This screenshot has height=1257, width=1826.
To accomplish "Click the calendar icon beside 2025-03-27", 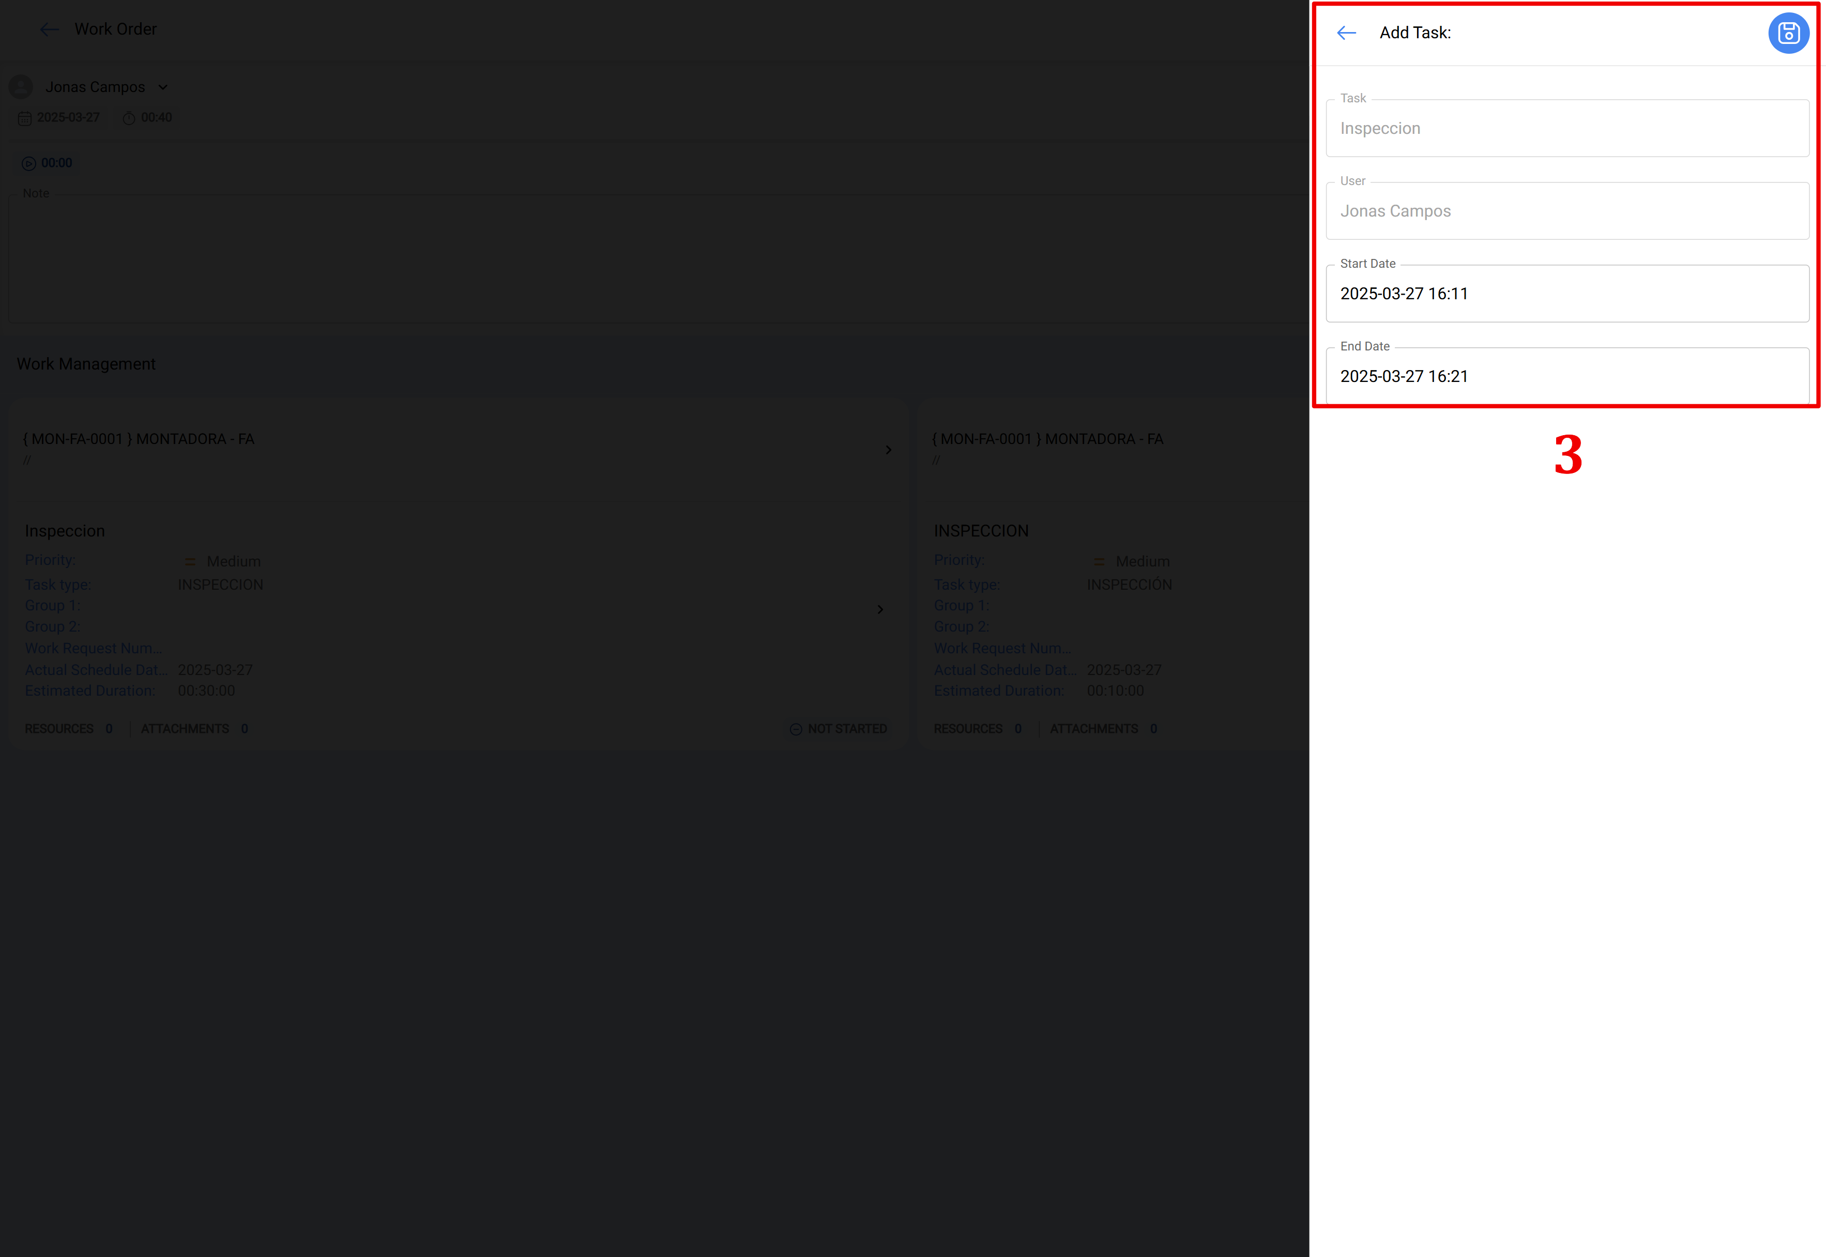I will coord(24,118).
